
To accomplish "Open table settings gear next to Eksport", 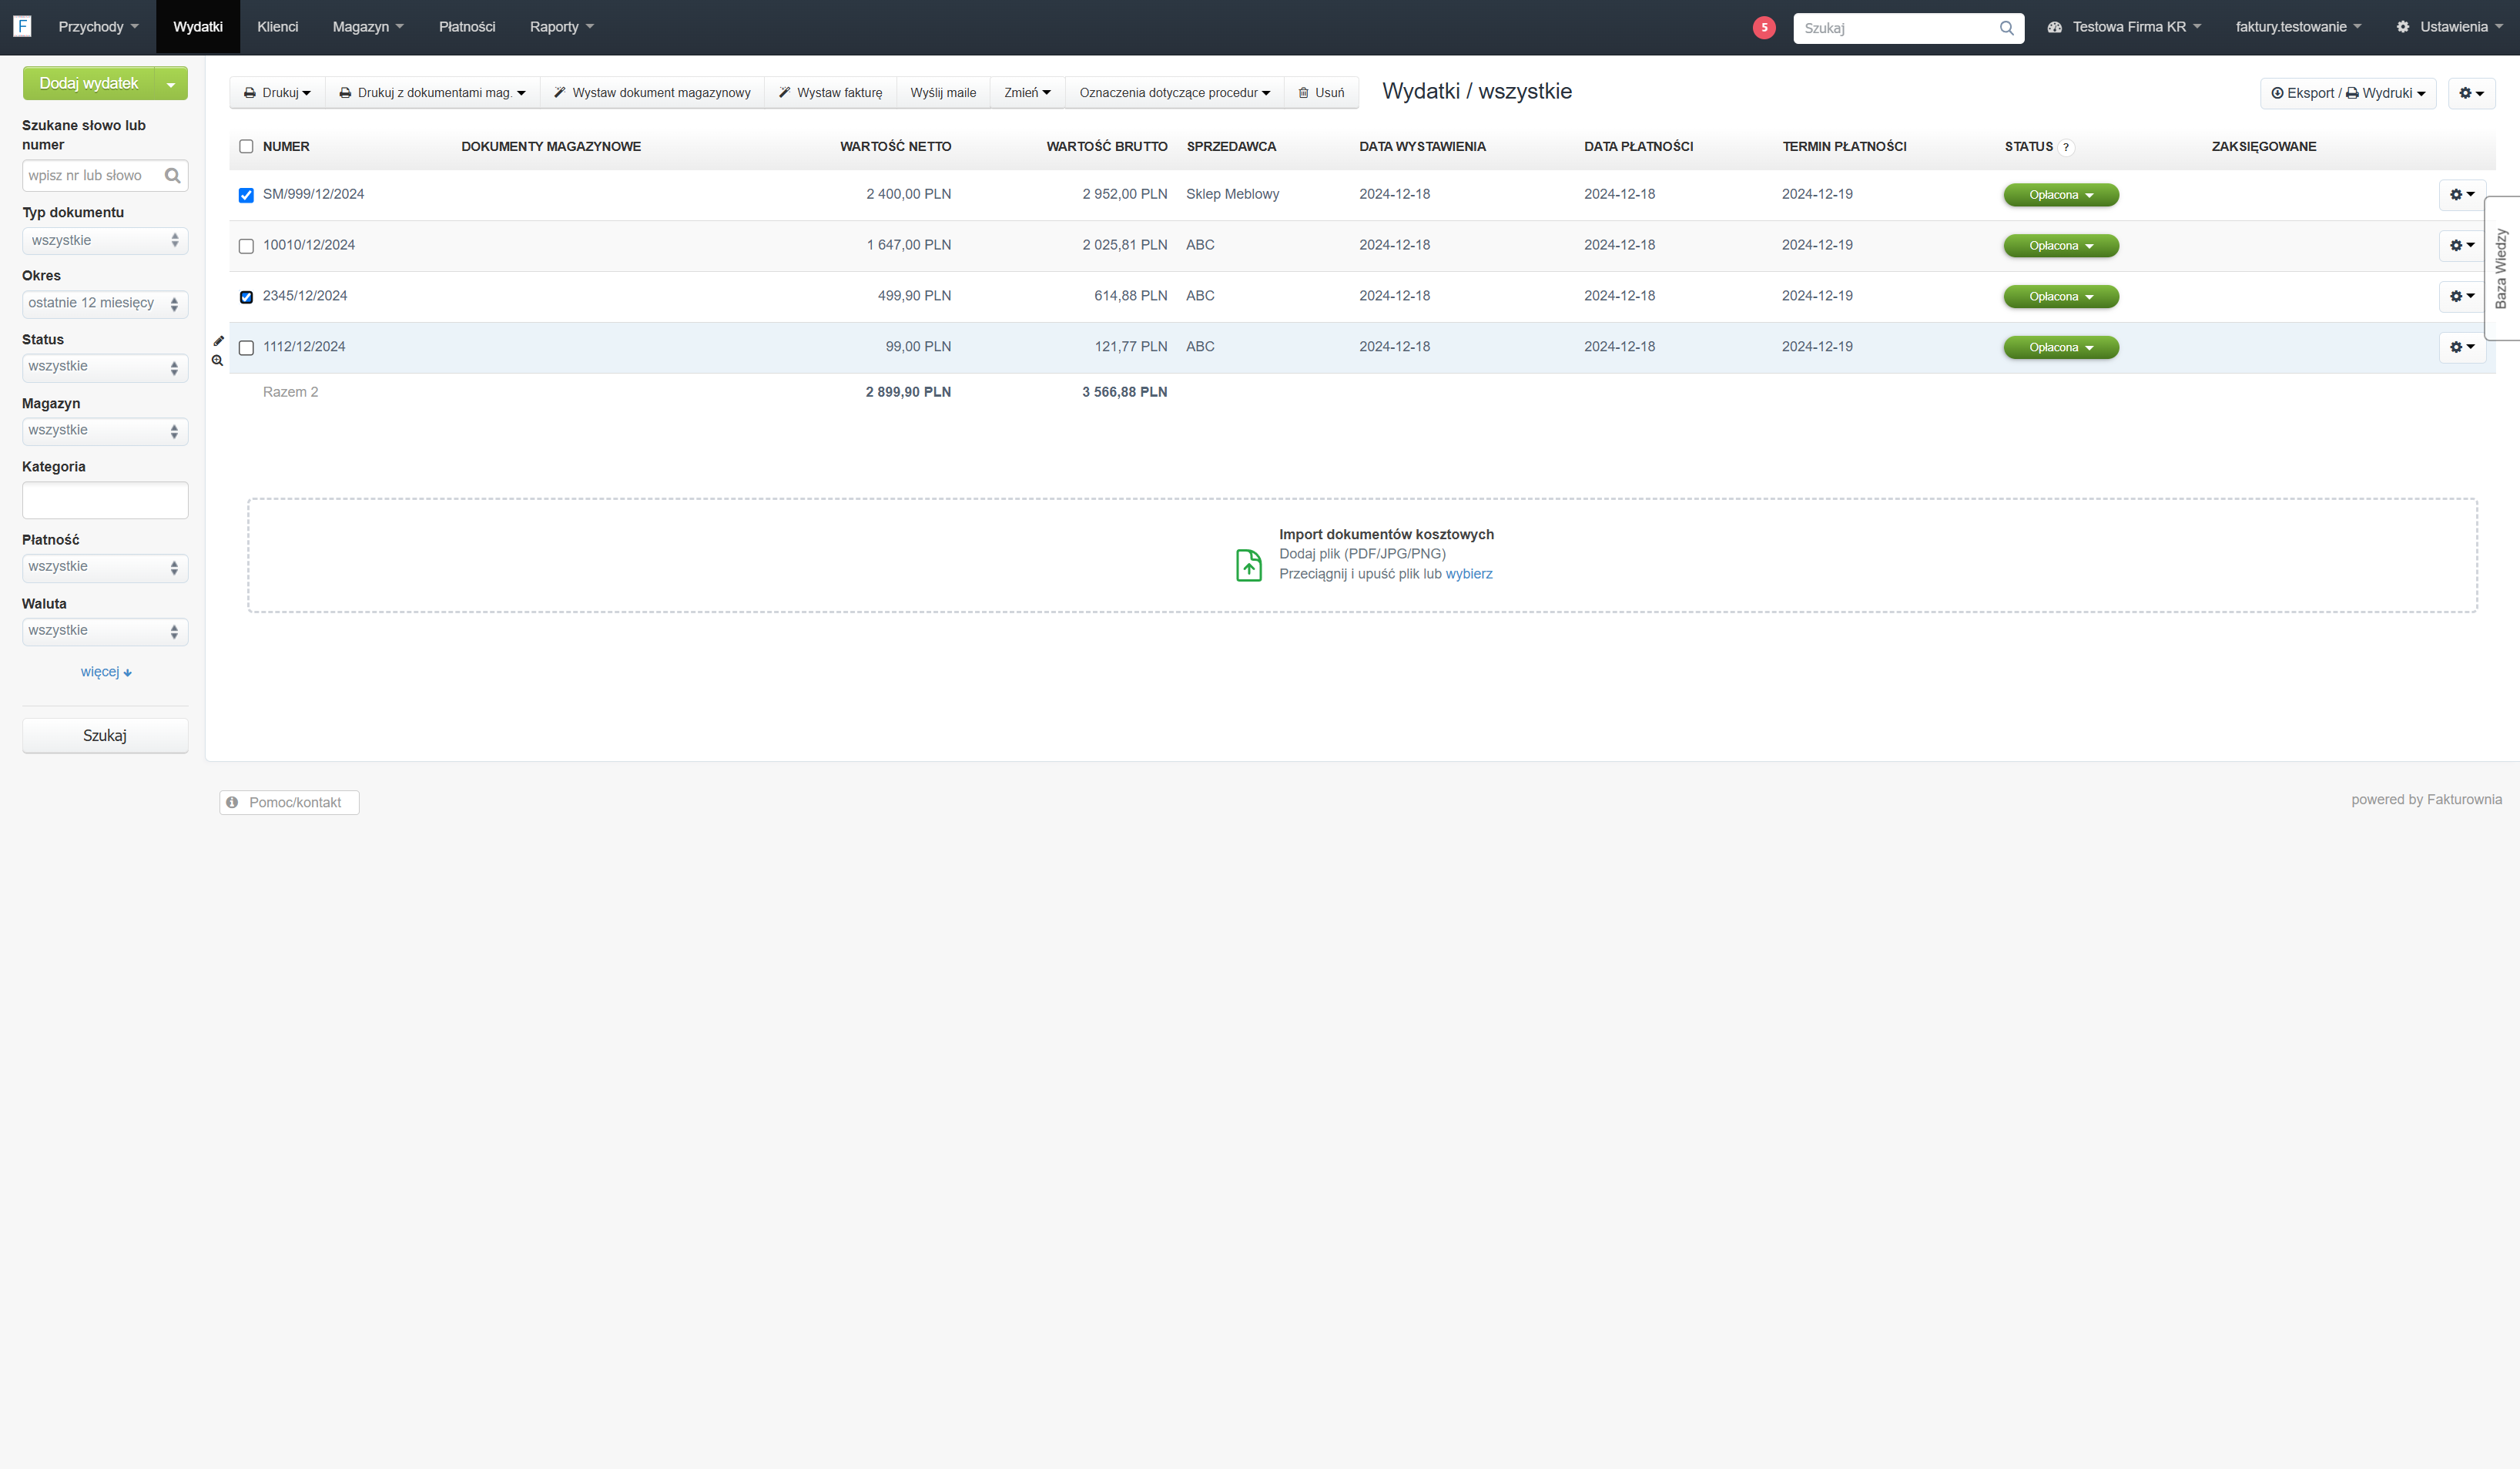I will [2472, 93].
